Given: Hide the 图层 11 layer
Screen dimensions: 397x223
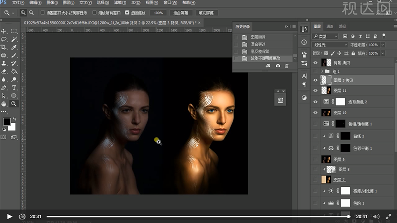Looking at the screenshot, I should point(315,91).
